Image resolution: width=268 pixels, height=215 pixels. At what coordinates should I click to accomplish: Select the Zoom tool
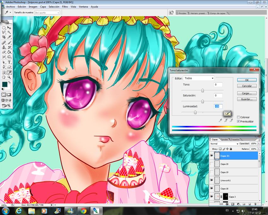pyautogui.click(x=9, y=77)
